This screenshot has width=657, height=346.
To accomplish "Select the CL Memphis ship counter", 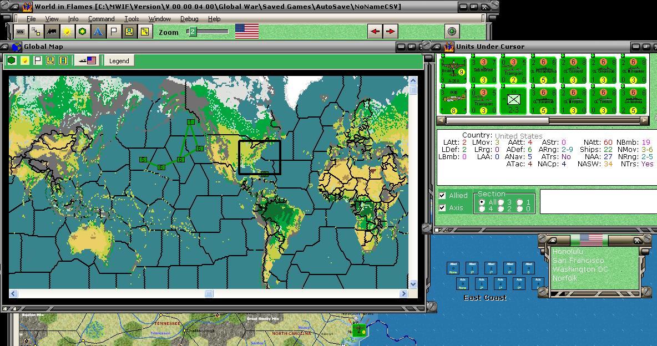I will coord(573,100).
